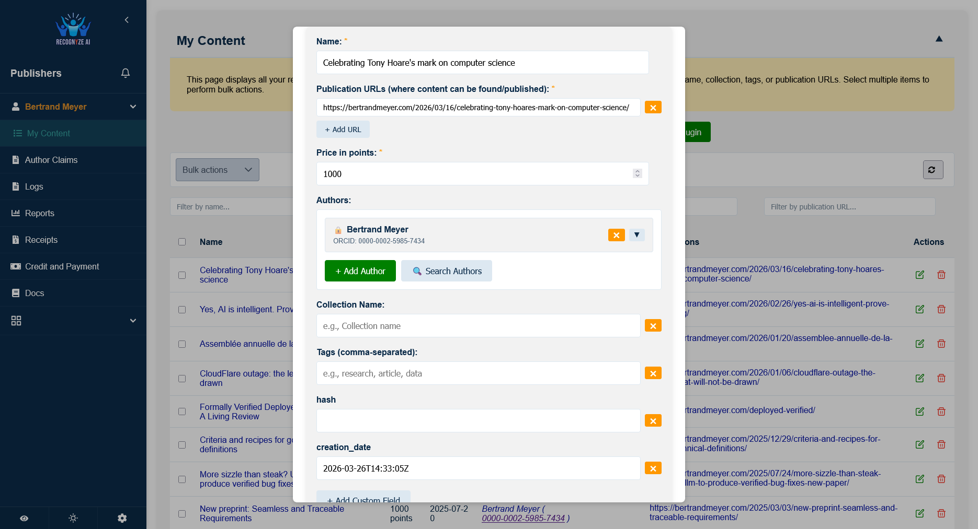Check the Yes, AI is intelligent row checkbox
This screenshot has height=529, width=978.
(182, 310)
